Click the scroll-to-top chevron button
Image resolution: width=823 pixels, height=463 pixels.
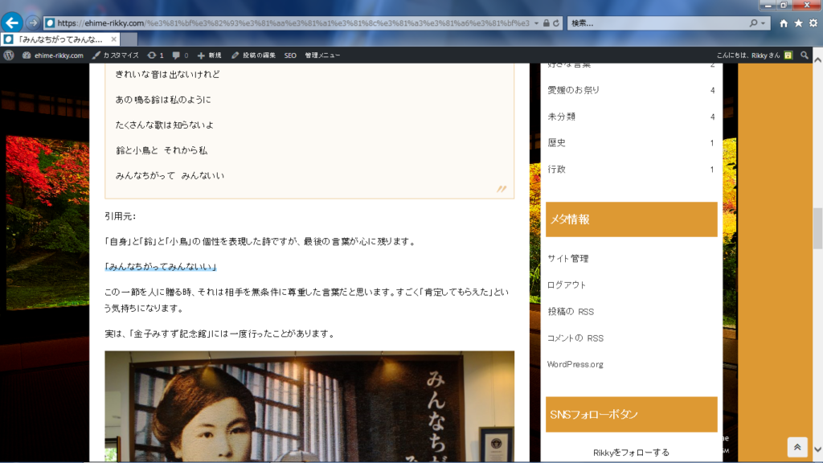(x=796, y=447)
